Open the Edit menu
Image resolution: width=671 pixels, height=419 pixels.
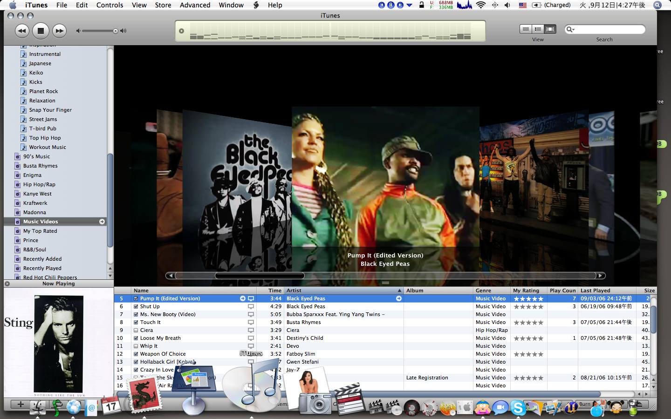click(82, 5)
